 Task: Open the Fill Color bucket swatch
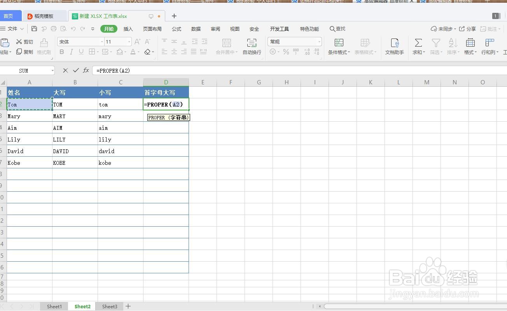(x=120, y=52)
